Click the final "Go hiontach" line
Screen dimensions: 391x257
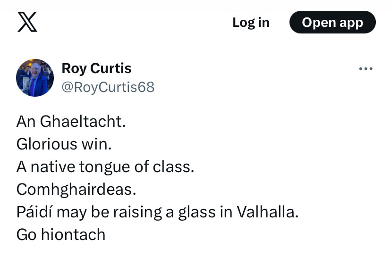(x=60, y=234)
